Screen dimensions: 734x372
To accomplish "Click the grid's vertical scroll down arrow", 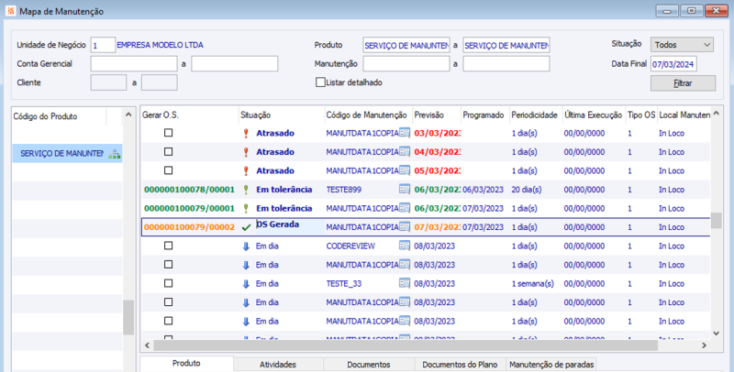I will coord(716,334).
